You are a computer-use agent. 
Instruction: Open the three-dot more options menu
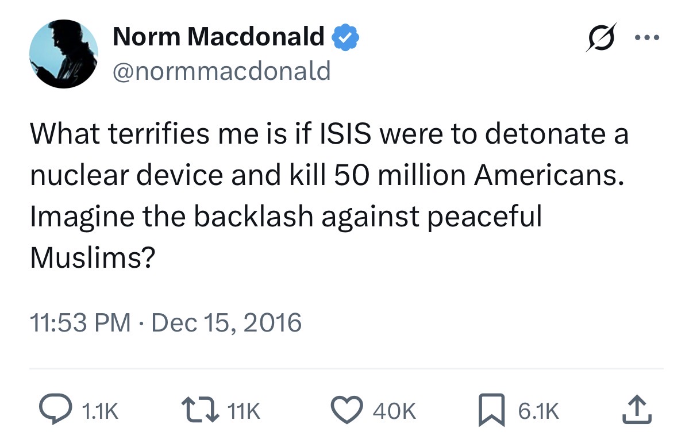pyautogui.click(x=648, y=36)
